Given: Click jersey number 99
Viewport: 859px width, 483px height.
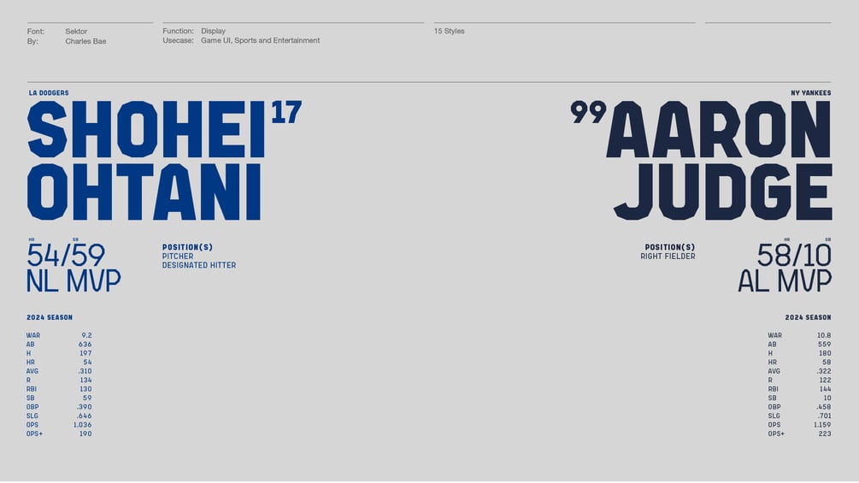Looking at the screenshot, I should click(x=588, y=112).
